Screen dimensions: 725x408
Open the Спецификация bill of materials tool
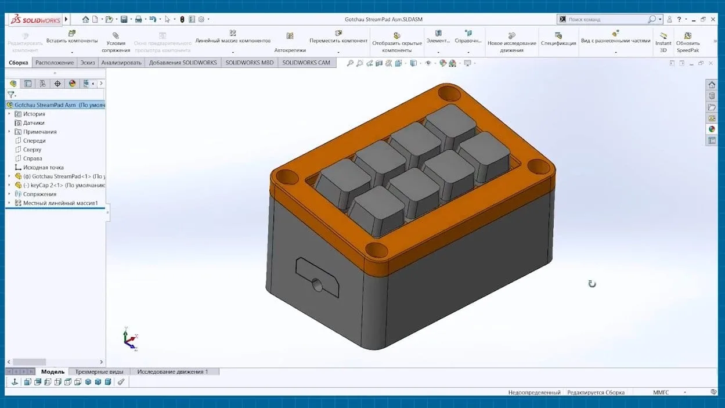coord(558,39)
